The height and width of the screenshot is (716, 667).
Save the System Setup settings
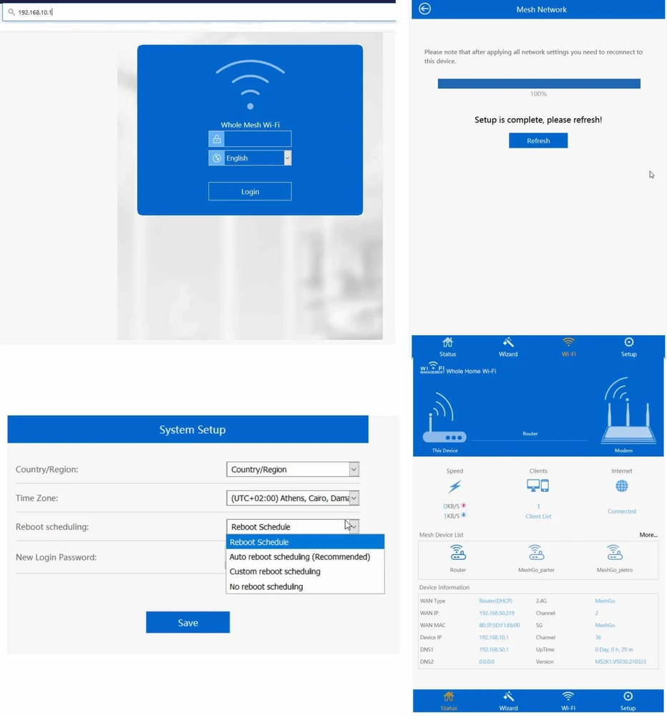[188, 622]
